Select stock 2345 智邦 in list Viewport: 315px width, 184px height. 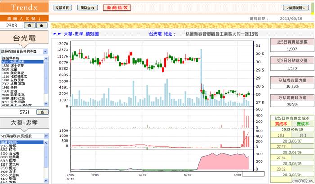pyautogui.click(x=22, y=146)
